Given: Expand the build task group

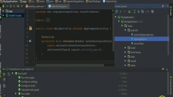Looking at the screenshot, I should 125,48.
